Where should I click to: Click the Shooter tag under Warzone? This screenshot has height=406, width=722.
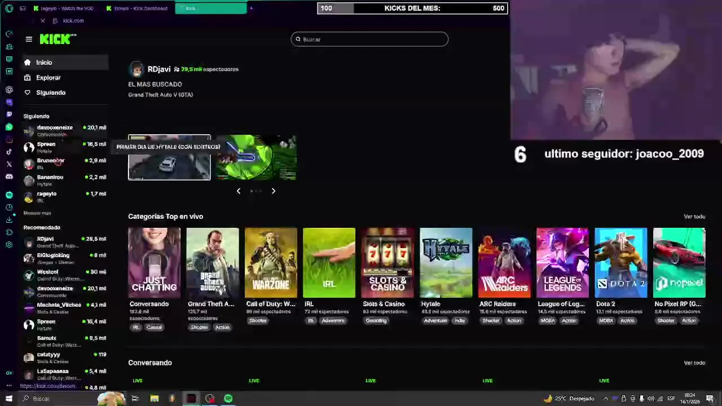click(258, 320)
